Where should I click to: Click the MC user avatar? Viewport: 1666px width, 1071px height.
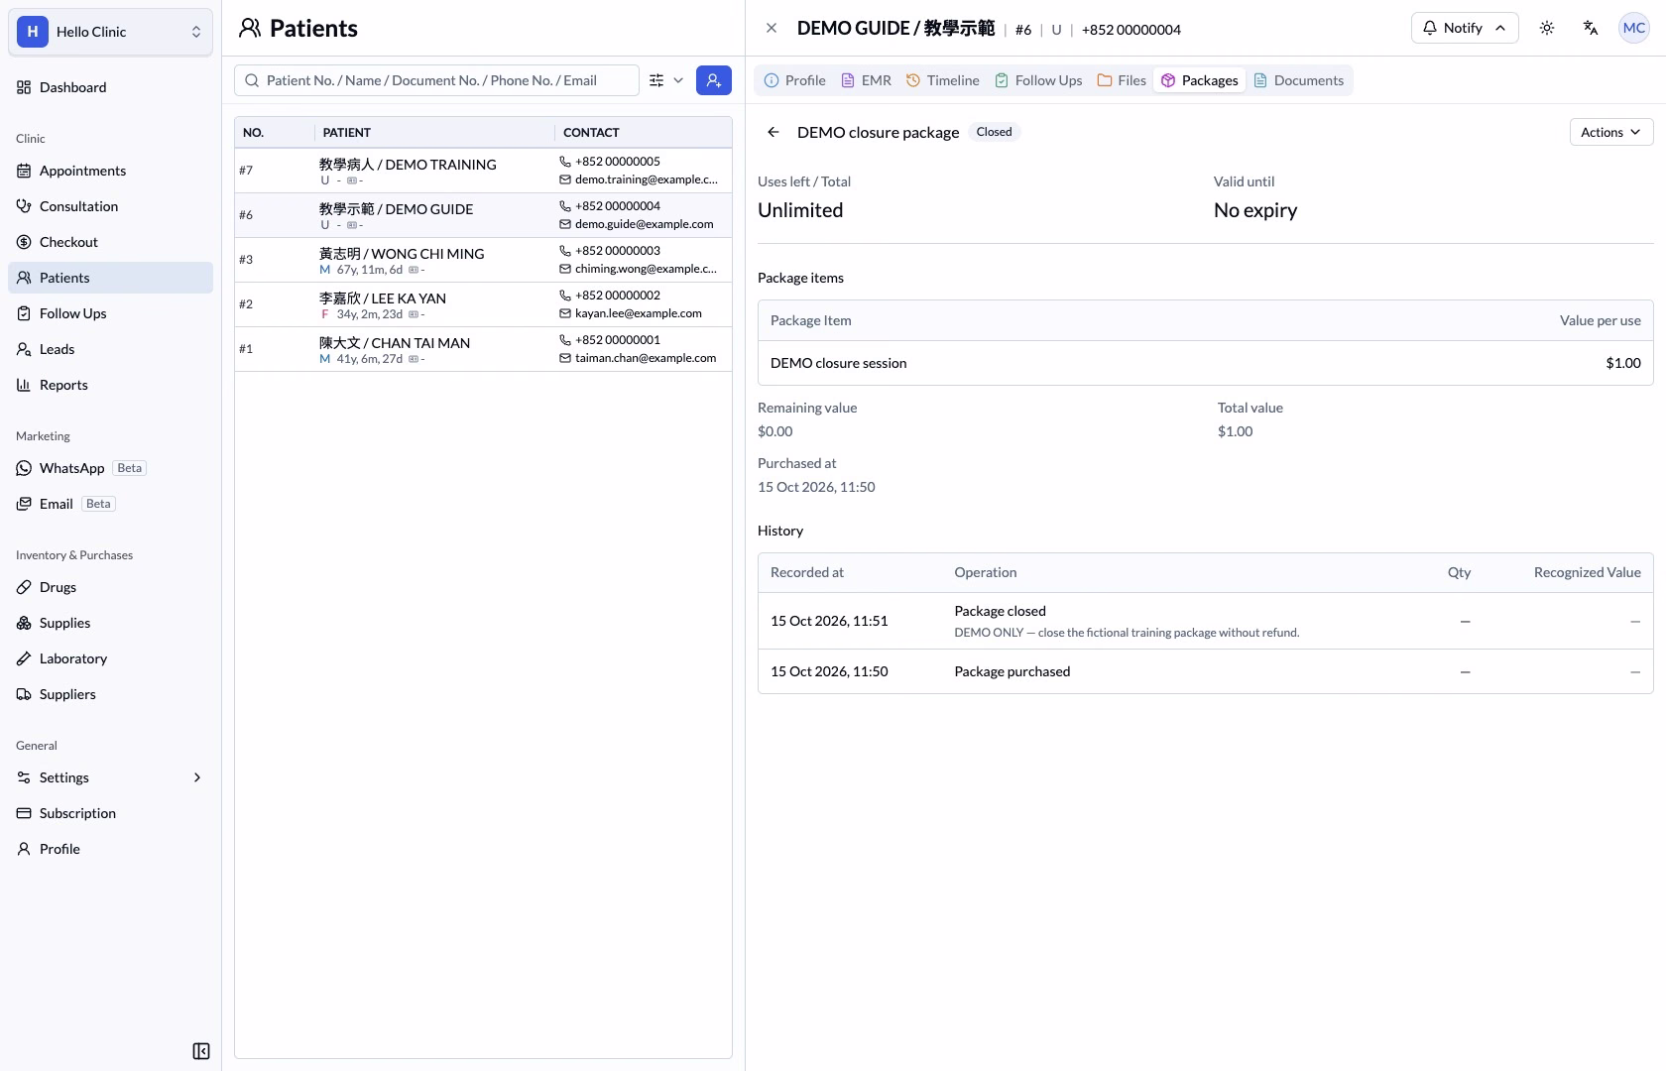1634,28
